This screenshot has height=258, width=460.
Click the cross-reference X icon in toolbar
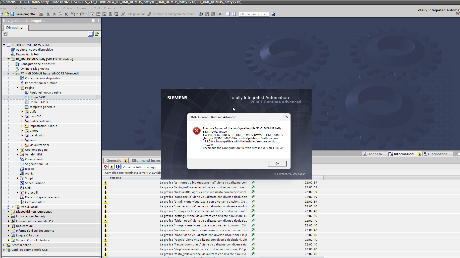point(220,14)
